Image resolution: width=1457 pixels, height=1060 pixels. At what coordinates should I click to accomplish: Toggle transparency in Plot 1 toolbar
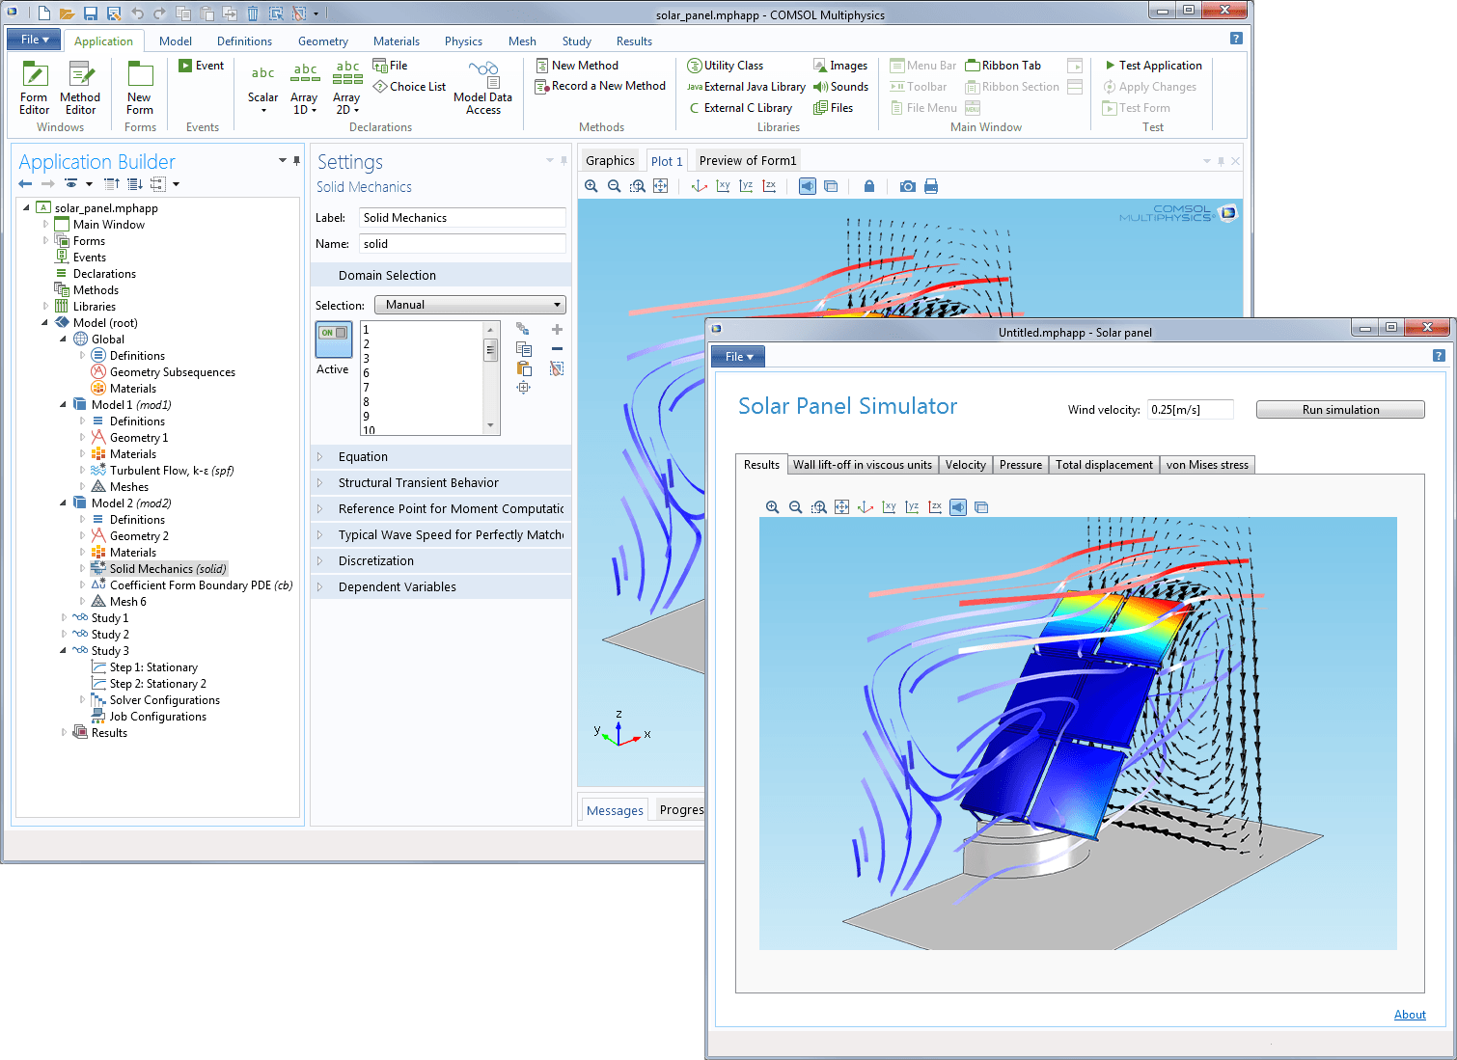pos(831,186)
